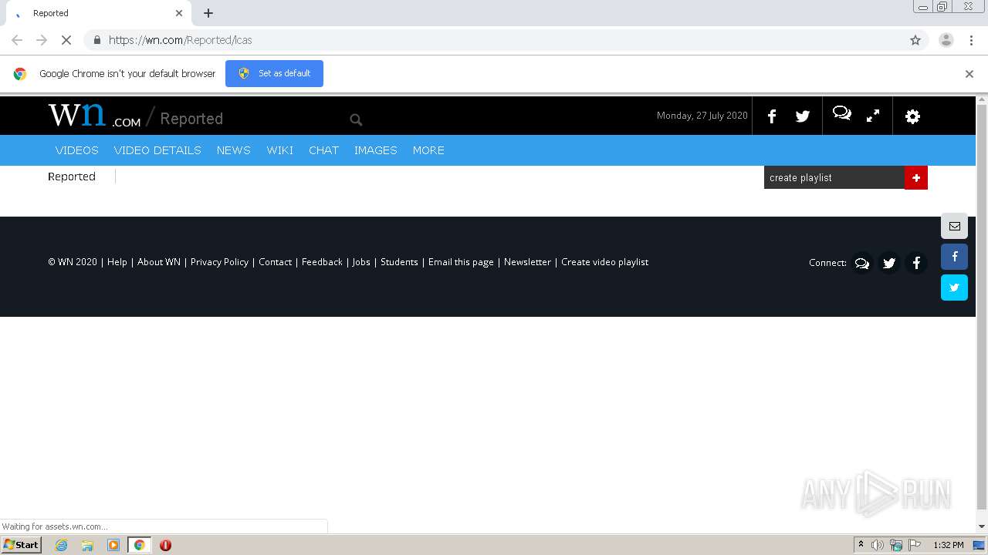988x555 pixels.
Task: Open the red shield taskbar icon
Action: [x=165, y=545]
